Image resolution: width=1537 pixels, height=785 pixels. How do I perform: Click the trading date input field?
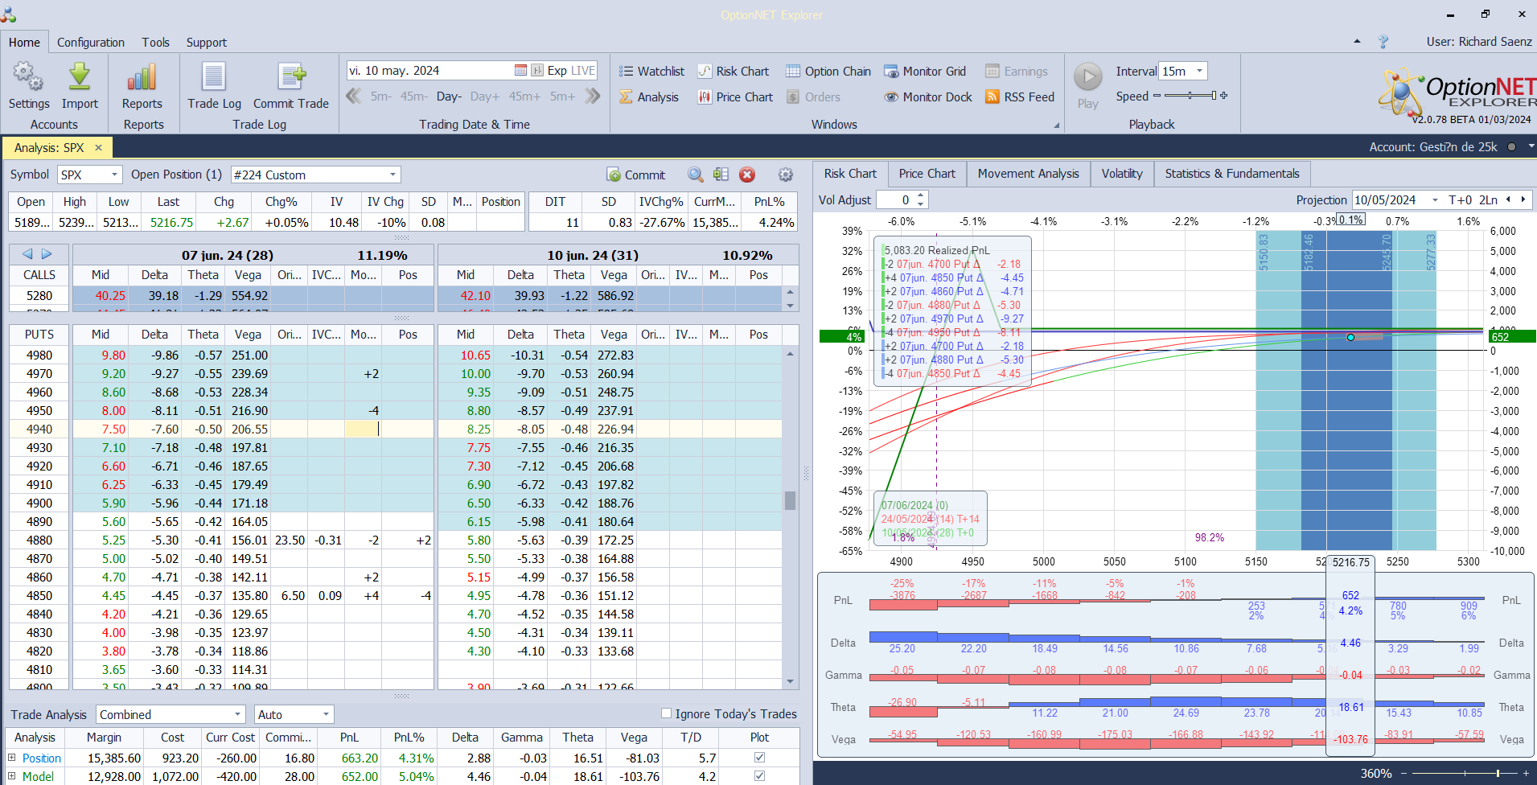coord(430,71)
